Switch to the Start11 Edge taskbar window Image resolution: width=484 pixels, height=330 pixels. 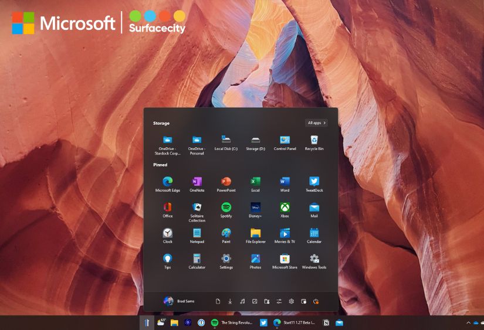(294, 322)
